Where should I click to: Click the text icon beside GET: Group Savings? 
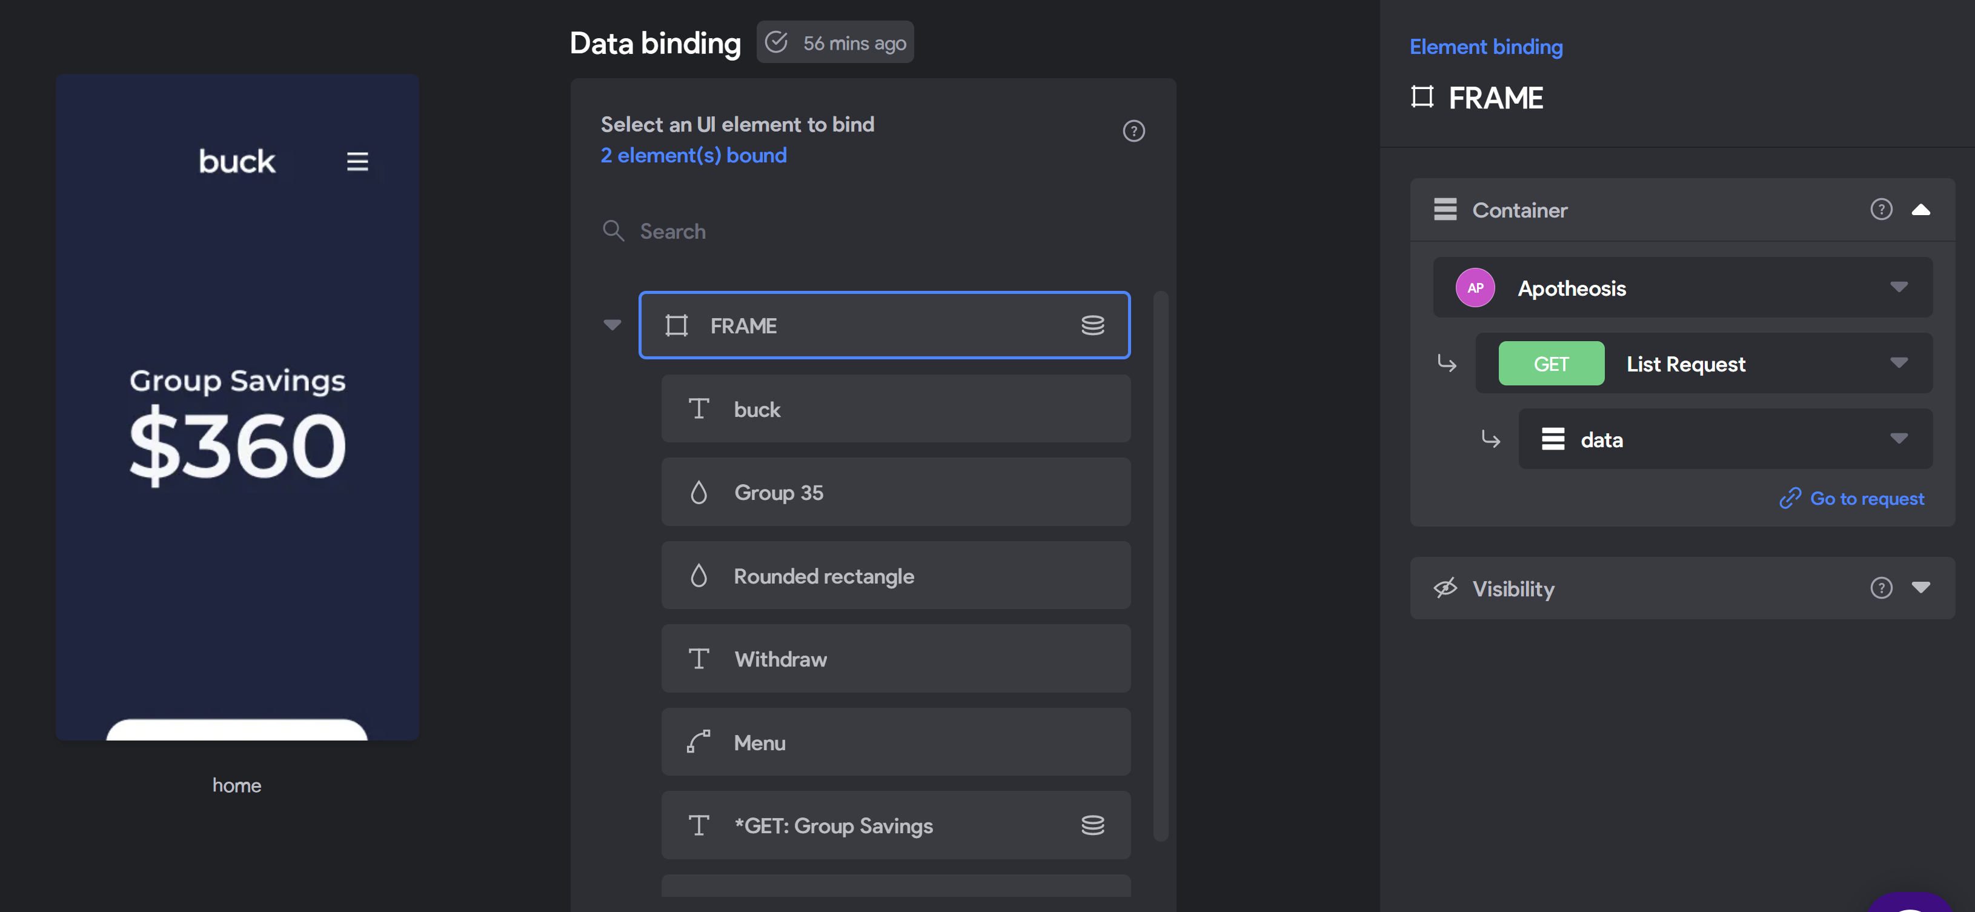tap(699, 825)
